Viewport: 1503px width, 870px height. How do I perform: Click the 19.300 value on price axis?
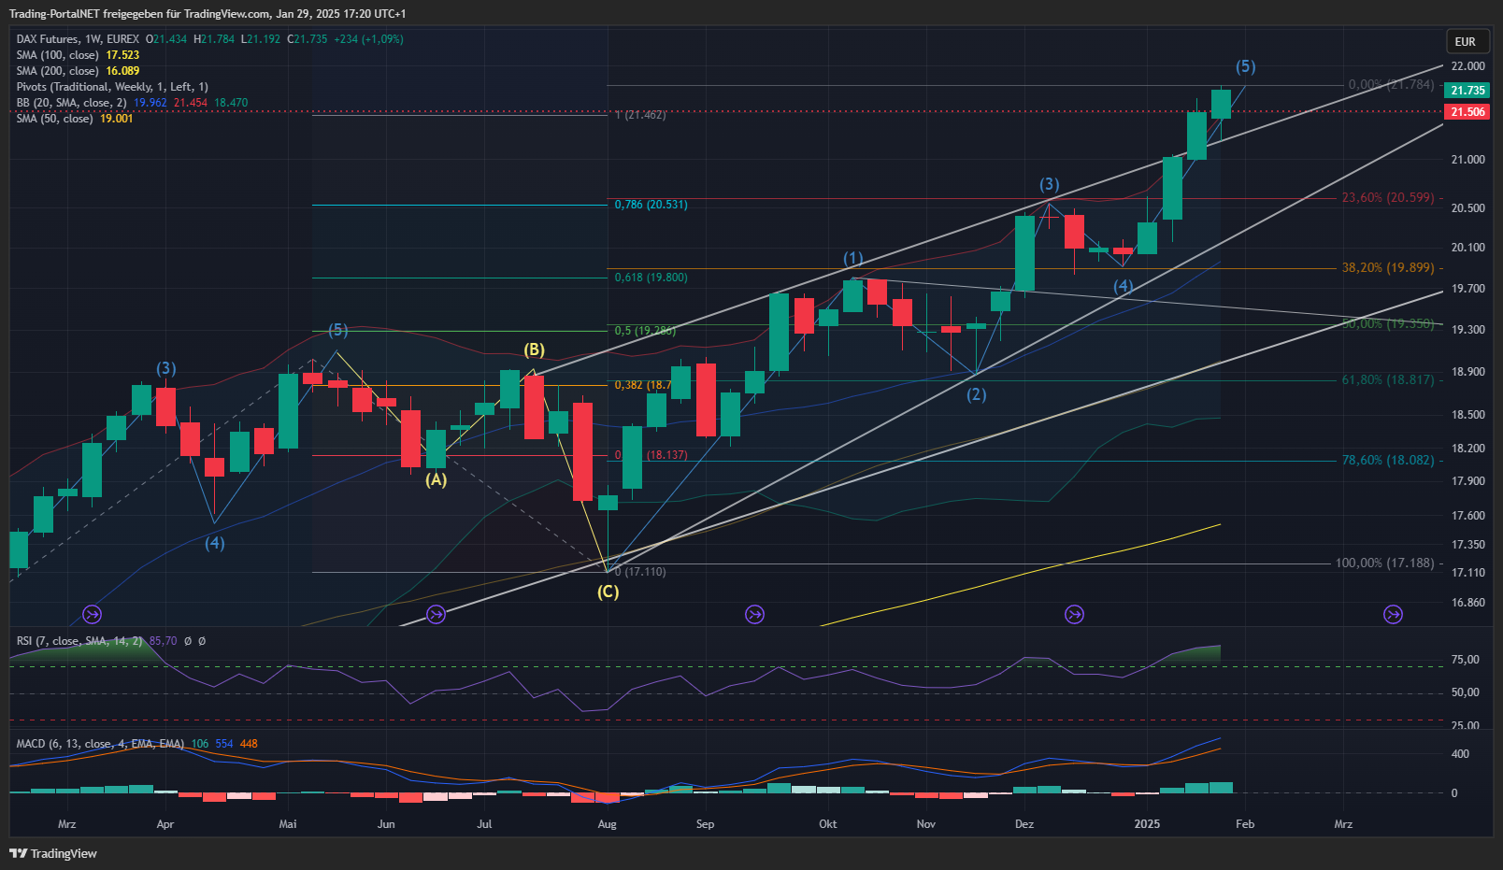click(1467, 330)
